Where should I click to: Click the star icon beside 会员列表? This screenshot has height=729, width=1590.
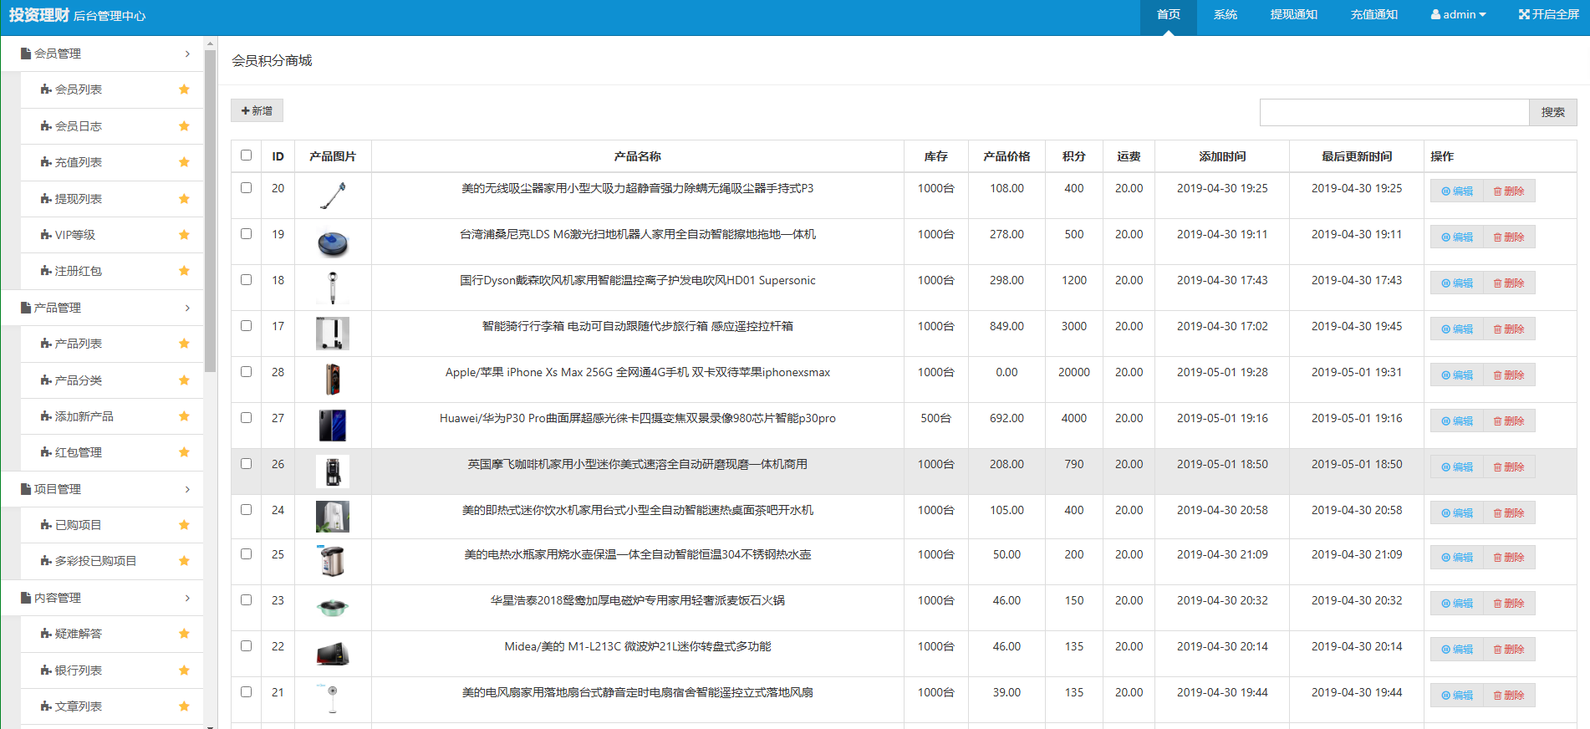pos(184,89)
